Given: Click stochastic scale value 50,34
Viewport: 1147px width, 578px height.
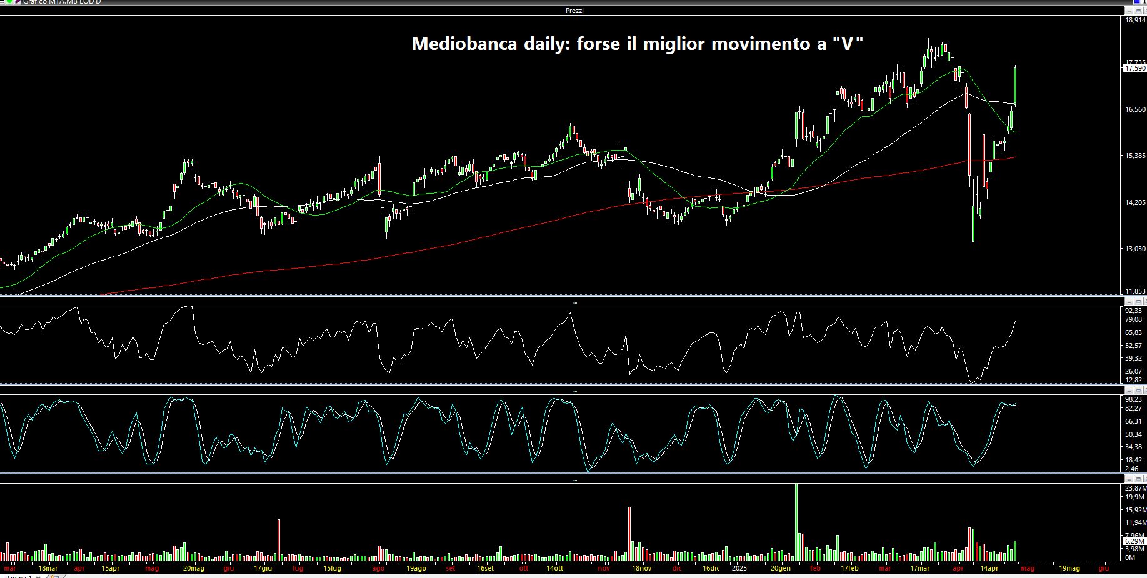Looking at the screenshot, I should (x=1133, y=434).
